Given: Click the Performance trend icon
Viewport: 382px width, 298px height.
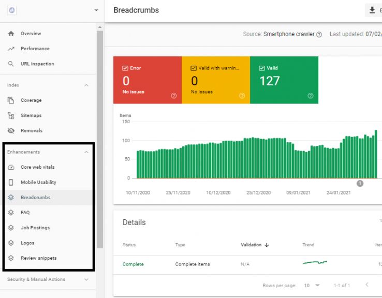Looking at the screenshot, I should click(11, 49).
